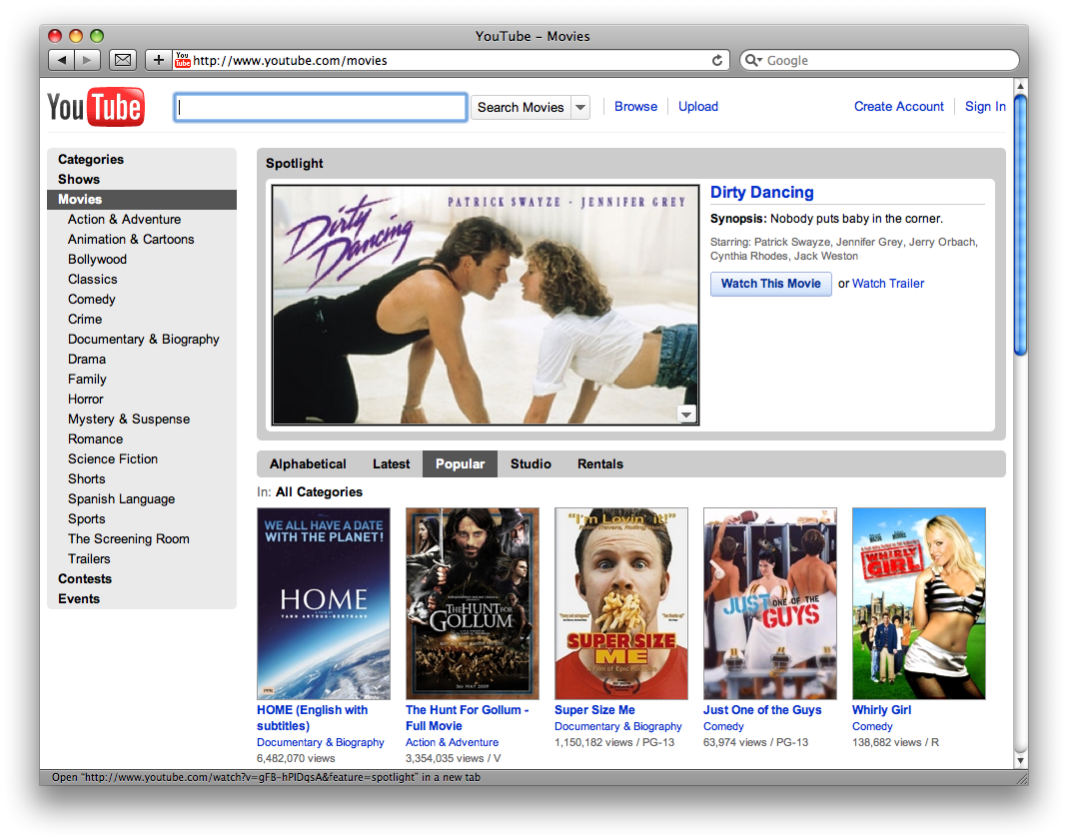Open the Comedy sidebar category
The image size is (1068, 840).
pos(91,299)
